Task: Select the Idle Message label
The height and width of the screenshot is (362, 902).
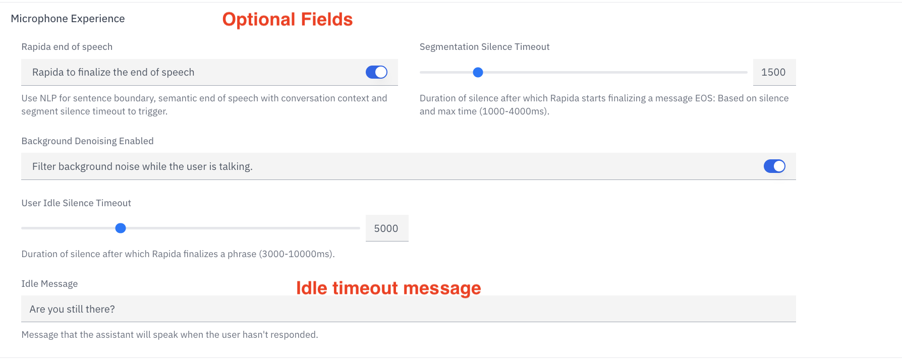Action: pyautogui.click(x=49, y=283)
